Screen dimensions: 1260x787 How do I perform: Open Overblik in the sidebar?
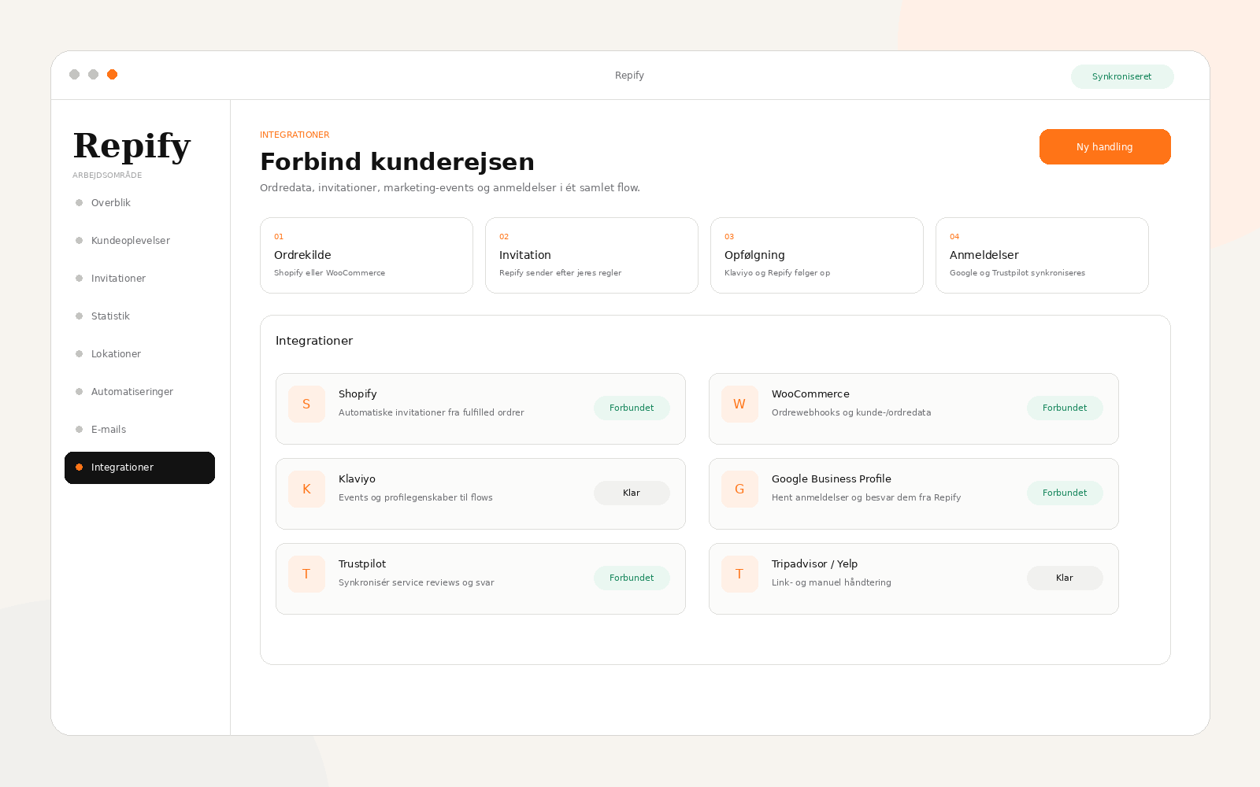[x=139, y=203]
